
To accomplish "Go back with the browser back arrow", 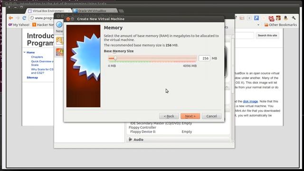I will [11, 18].
